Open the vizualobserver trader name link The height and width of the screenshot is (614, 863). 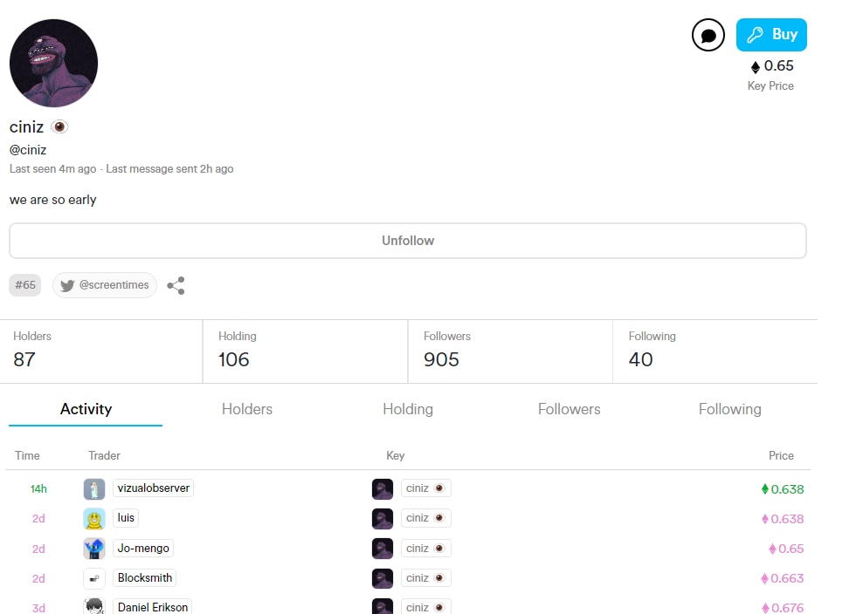coord(153,488)
